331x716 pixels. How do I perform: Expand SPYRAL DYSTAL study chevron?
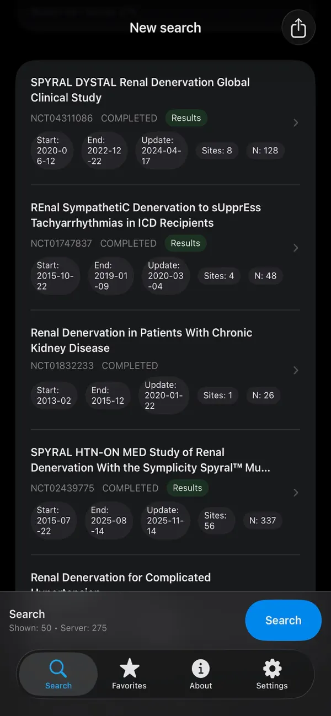[296, 122]
